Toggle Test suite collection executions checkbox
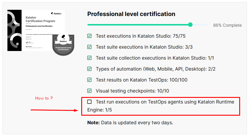The image size is (249, 137). [x=89, y=58]
